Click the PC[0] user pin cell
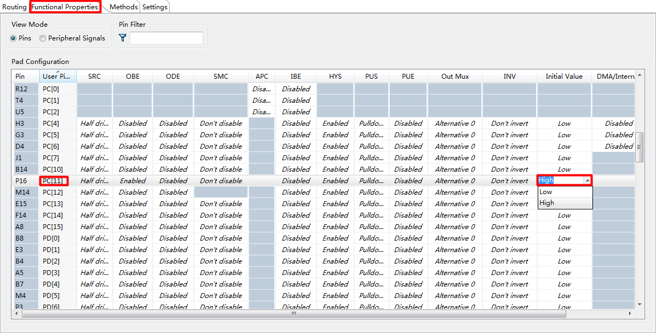656x333 pixels. click(x=58, y=89)
